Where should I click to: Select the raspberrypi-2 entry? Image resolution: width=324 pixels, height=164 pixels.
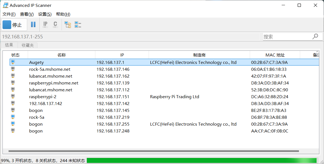point(43,97)
